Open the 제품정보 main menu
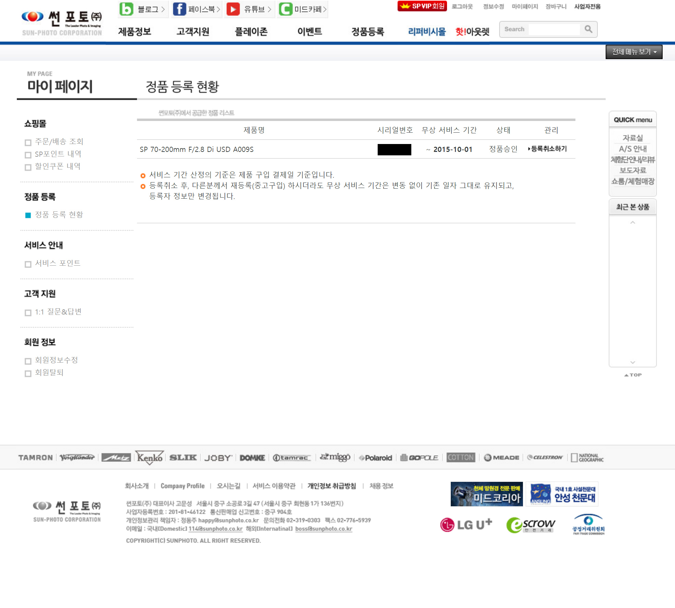Viewport: 675px width, 608px height. click(135, 32)
